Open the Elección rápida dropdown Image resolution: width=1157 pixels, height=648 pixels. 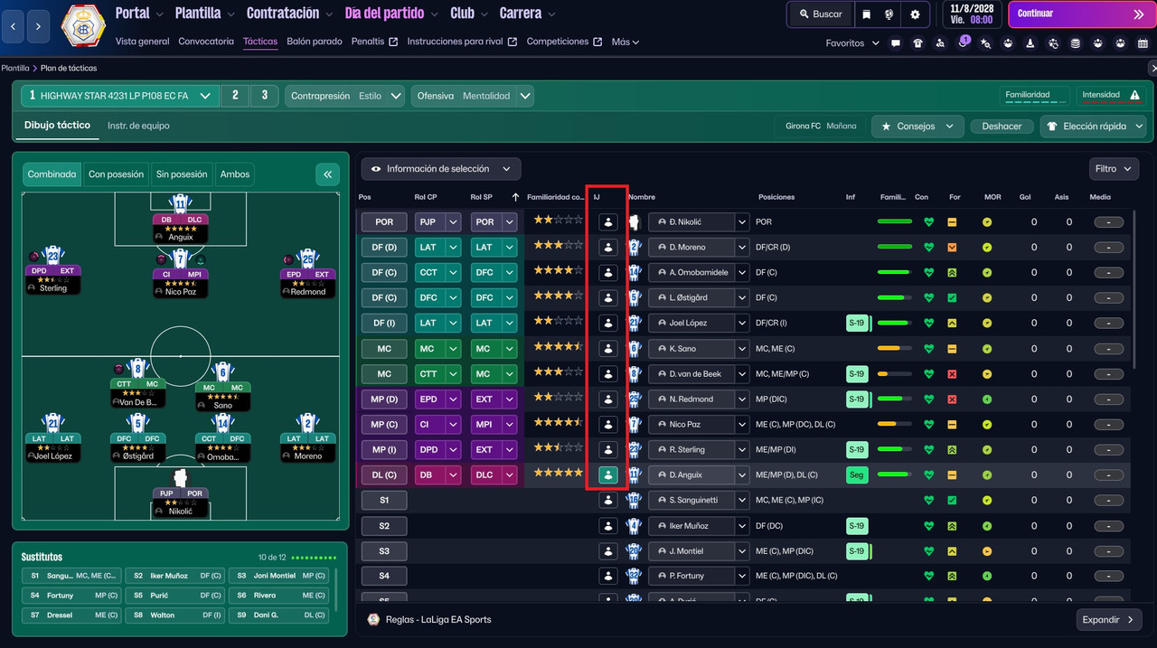[1093, 127]
